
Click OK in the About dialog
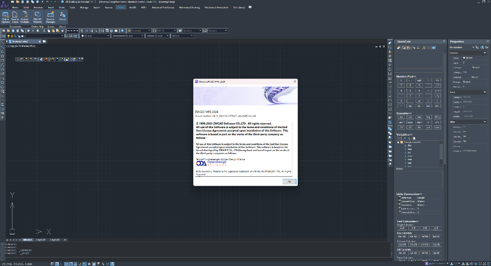tap(289, 182)
